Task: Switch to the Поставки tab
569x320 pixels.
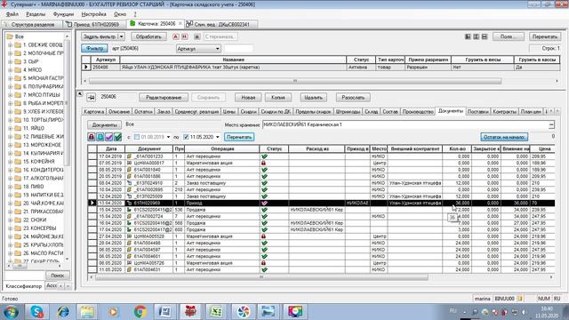Action: pos(478,112)
